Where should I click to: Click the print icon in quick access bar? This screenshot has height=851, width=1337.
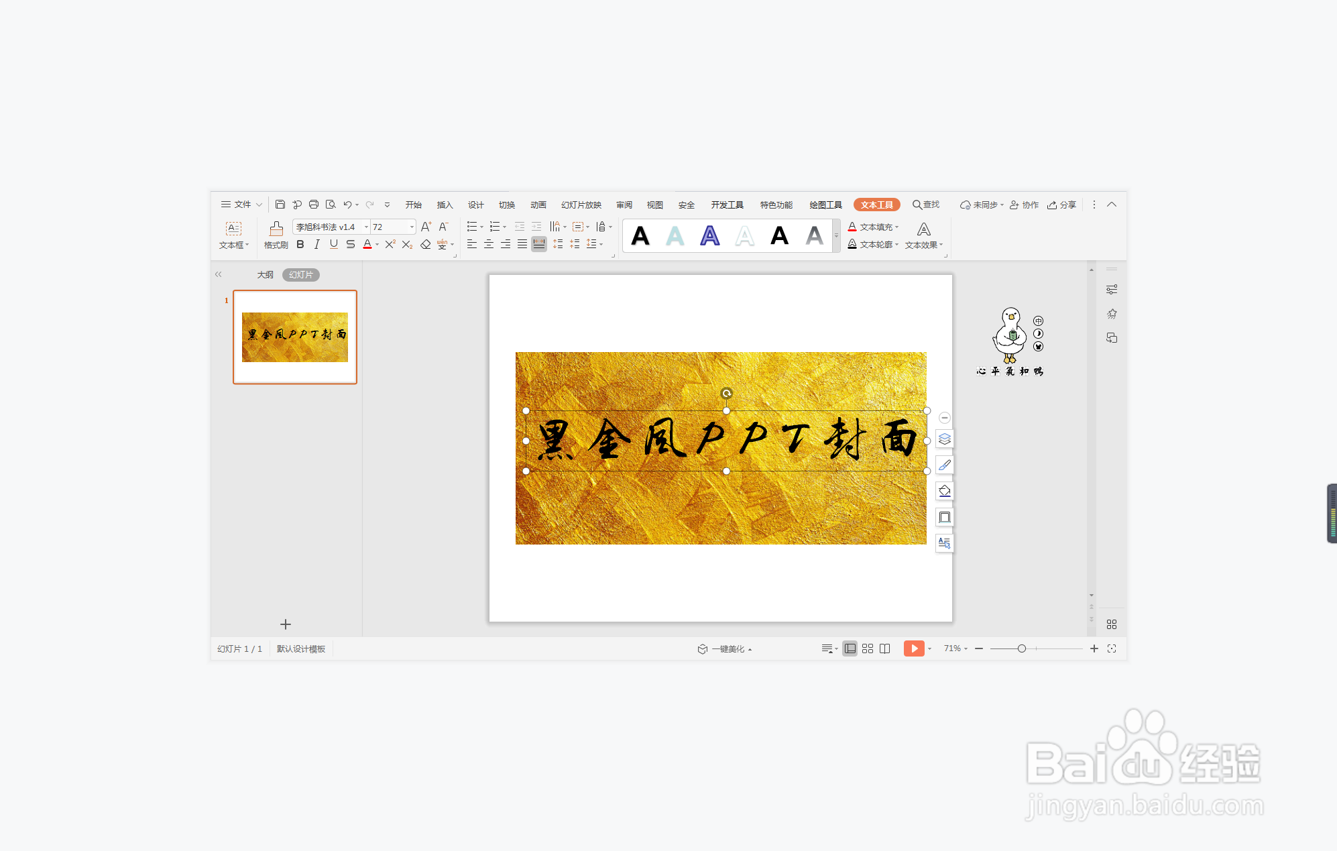(314, 205)
